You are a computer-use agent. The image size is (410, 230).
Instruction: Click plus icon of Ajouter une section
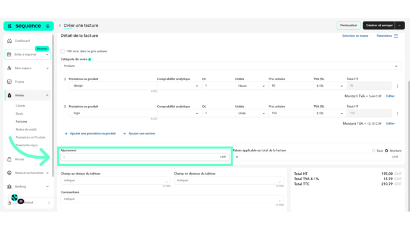(125, 134)
